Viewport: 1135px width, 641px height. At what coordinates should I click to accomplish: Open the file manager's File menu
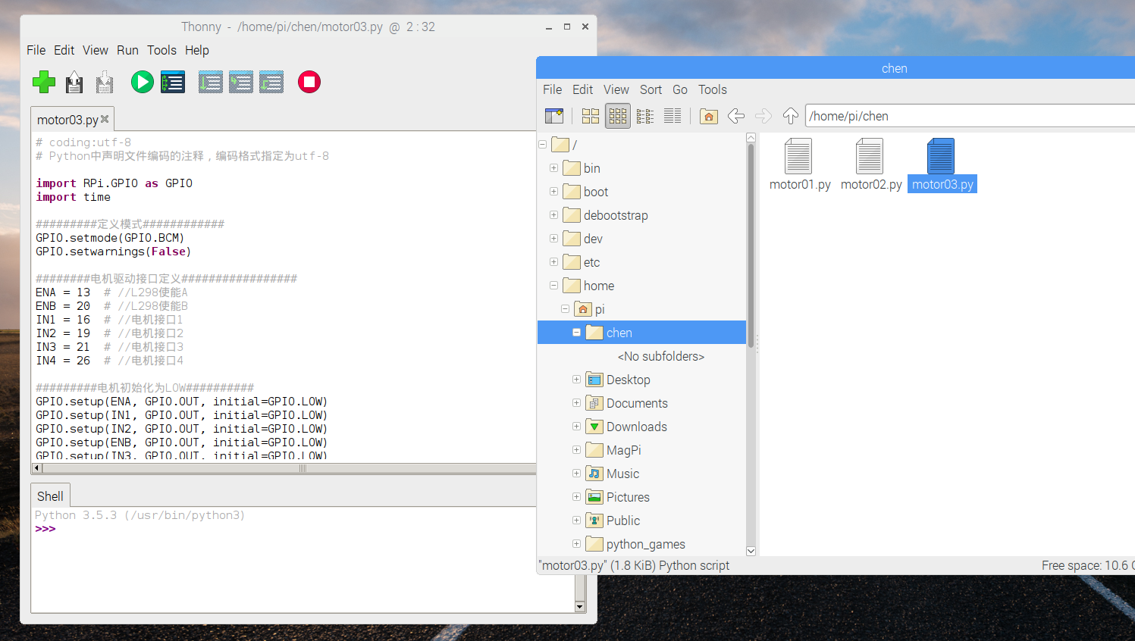[x=553, y=89]
